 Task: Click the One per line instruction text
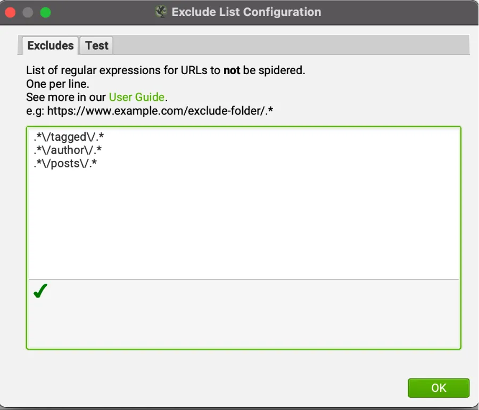tap(56, 84)
